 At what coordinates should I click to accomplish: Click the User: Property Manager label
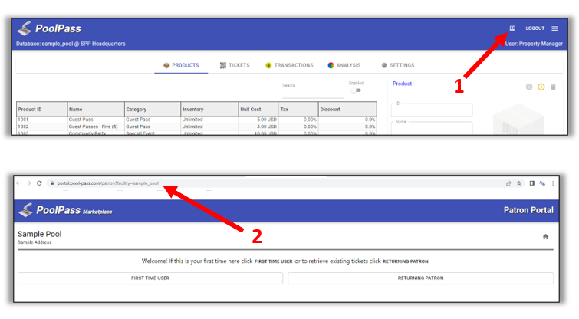[x=534, y=44]
